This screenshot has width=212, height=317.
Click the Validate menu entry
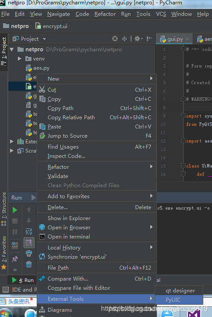tap(97, 176)
